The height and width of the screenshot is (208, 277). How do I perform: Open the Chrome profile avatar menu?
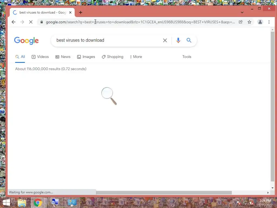click(x=260, y=22)
